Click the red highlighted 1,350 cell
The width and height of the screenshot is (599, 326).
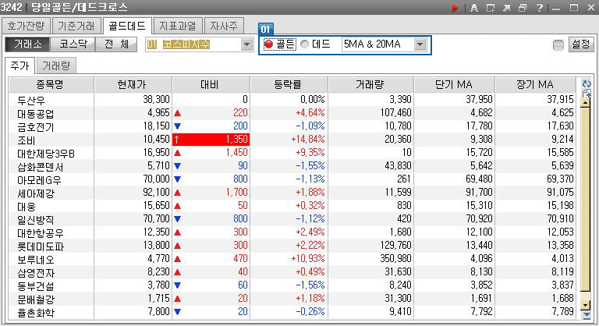[x=211, y=138]
